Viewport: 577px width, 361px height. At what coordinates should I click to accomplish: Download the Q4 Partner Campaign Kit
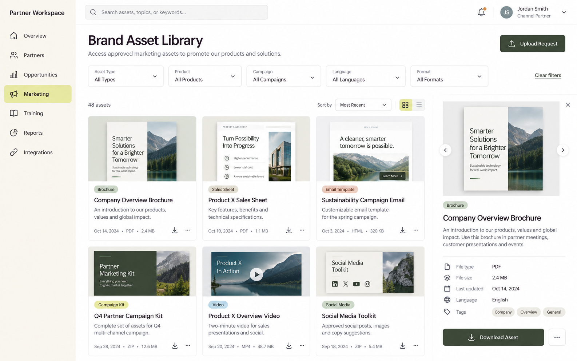click(x=175, y=346)
